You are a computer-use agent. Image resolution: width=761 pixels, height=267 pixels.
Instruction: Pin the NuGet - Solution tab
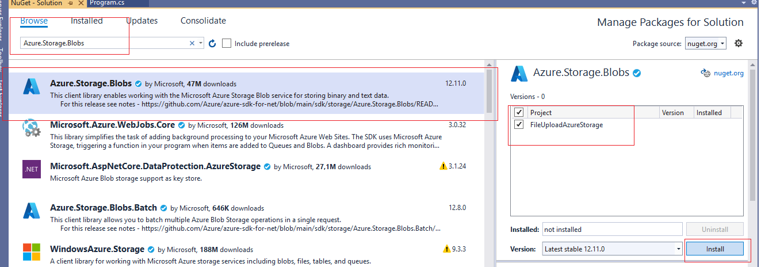(x=71, y=3)
